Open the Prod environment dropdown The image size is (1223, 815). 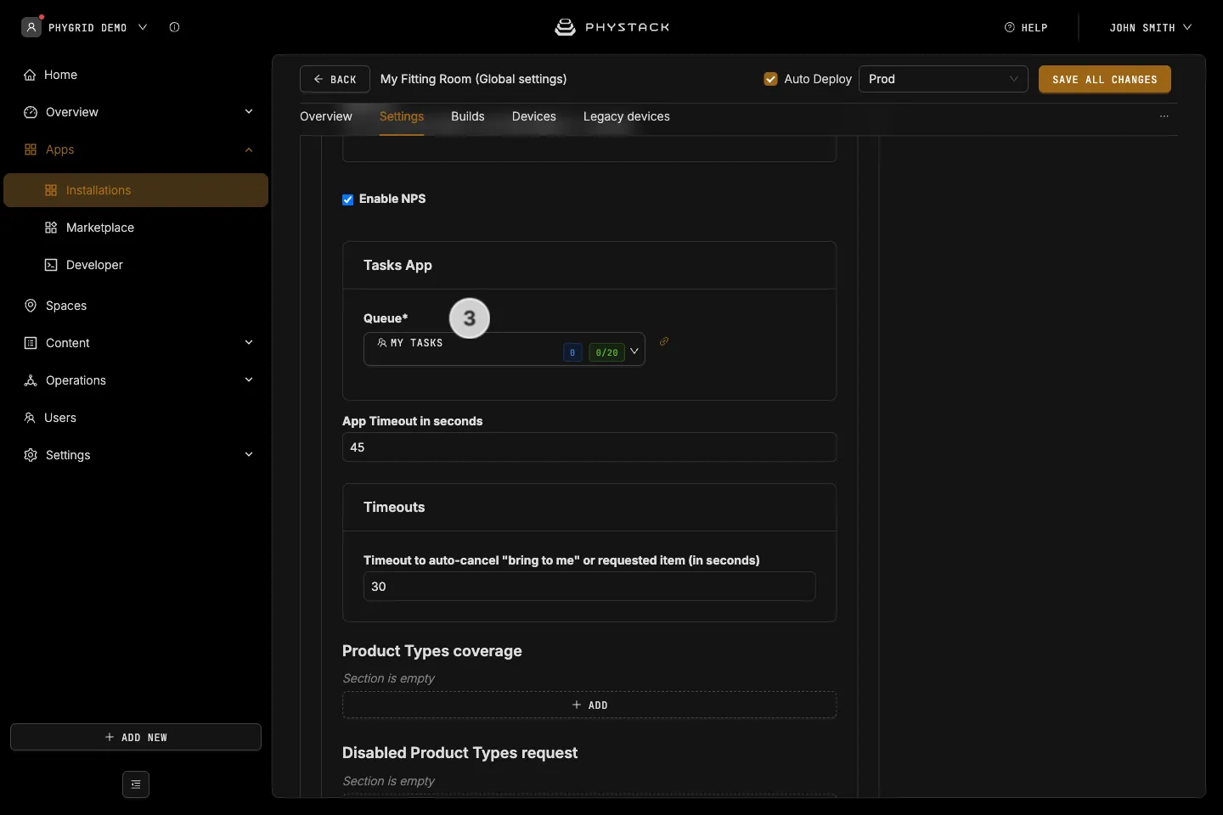[x=944, y=79]
